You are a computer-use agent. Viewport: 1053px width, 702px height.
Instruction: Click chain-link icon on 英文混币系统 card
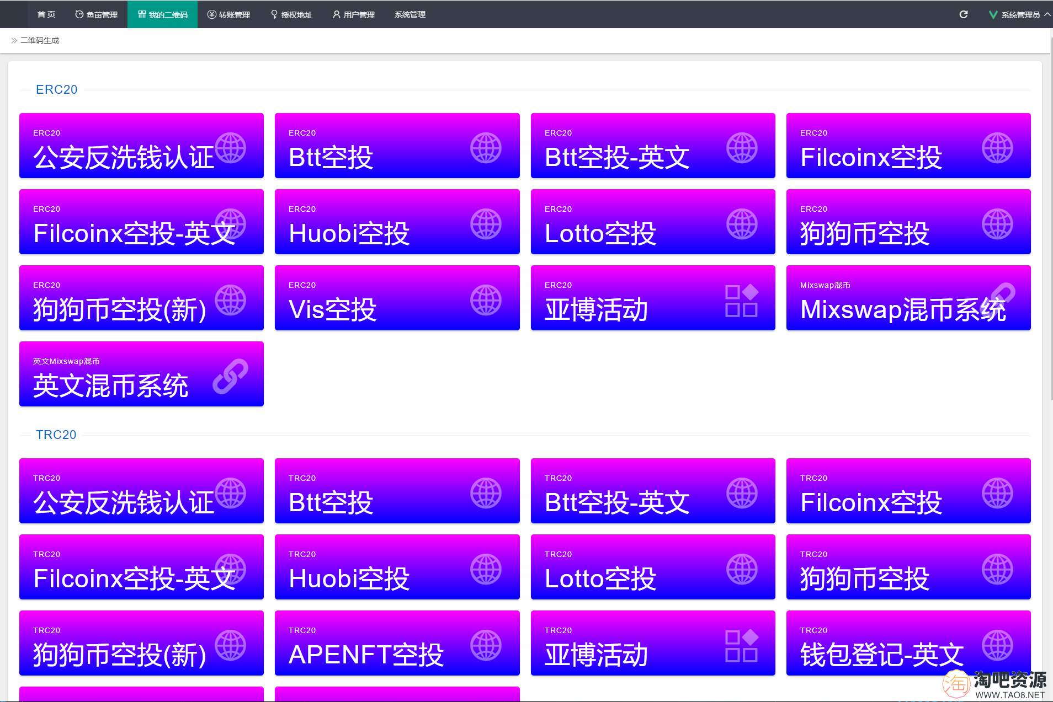click(231, 376)
